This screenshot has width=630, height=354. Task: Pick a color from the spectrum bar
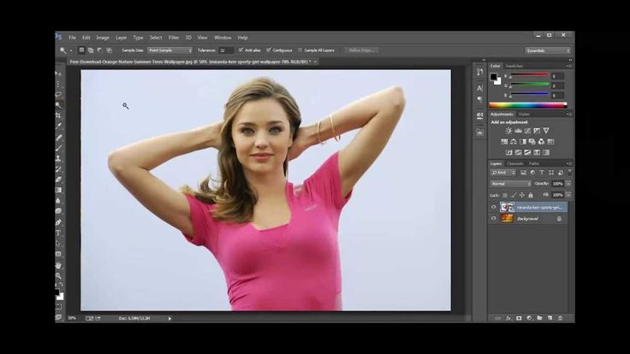click(x=528, y=105)
